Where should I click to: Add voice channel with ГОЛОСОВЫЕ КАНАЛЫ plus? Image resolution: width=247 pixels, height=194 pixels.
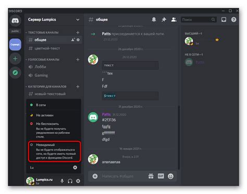coord(78,60)
